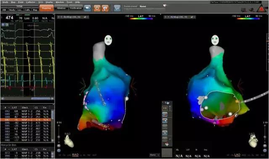Screen dimensions: 269x159
Task: Switch to Verification mode
Action: pos(76,8)
